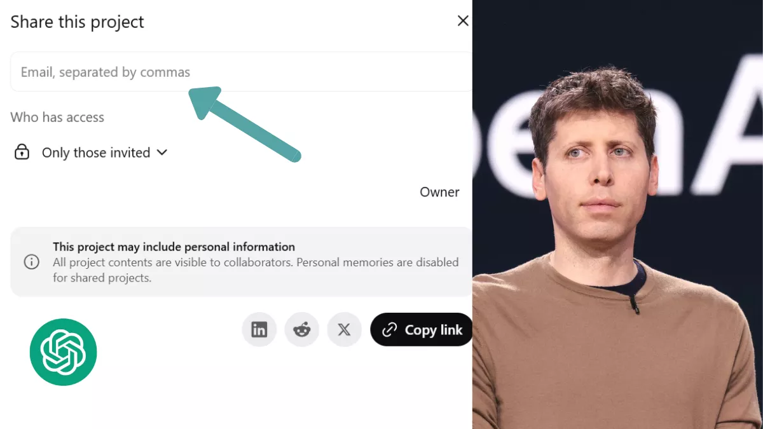The height and width of the screenshot is (429, 763).
Task: Click the "Share this project" heading
Action: [x=78, y=22]
